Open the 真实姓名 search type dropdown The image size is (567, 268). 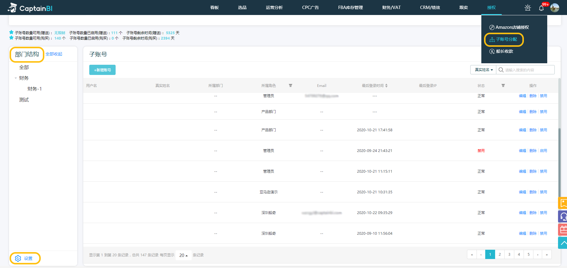pyautogui.click(x=483, y=70)
